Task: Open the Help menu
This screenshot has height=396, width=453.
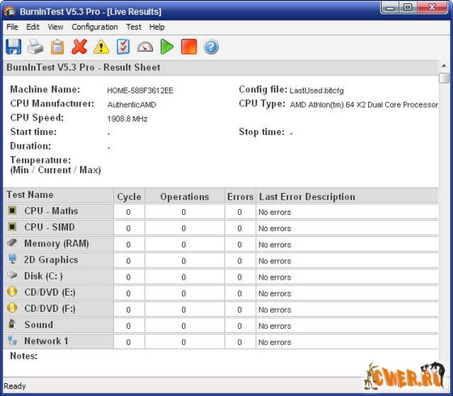Action: point(157,27)
